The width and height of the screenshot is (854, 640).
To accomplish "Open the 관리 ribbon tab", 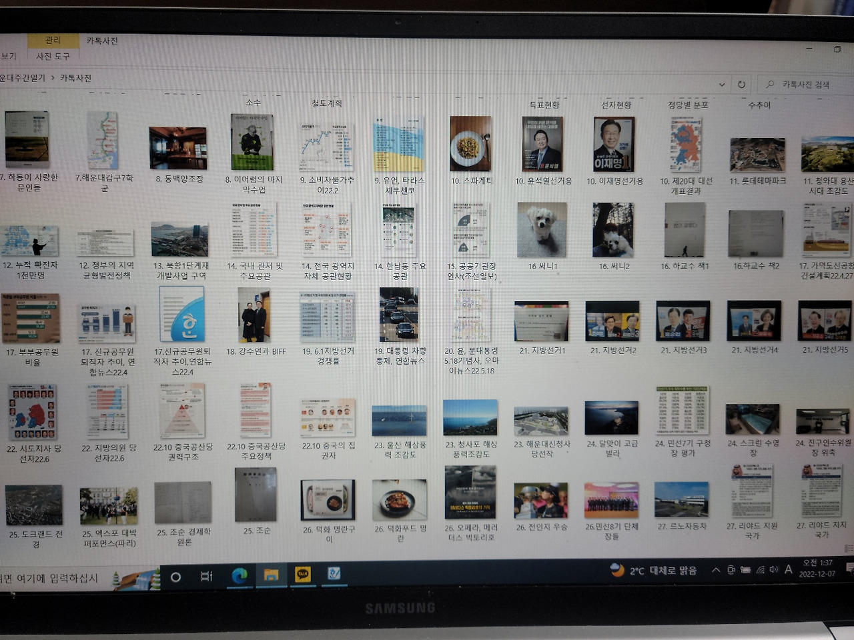I will 53,40.
